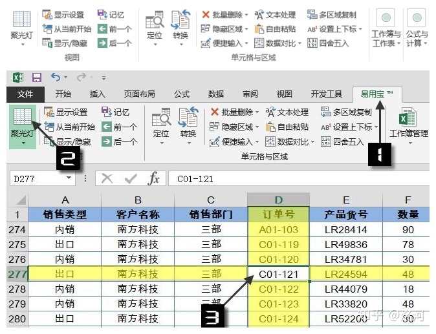Click 四舍五入 in the Excel window ribbon
The width and height of the screenshot is (436, 334).
click(342, 142)
